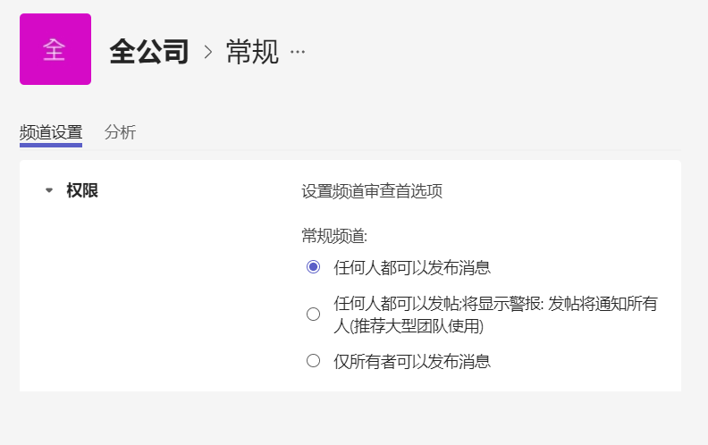This screenshot has height=445, width=708.
Task: Click the white 全 character inside the avatar
Action: (55, 50)
